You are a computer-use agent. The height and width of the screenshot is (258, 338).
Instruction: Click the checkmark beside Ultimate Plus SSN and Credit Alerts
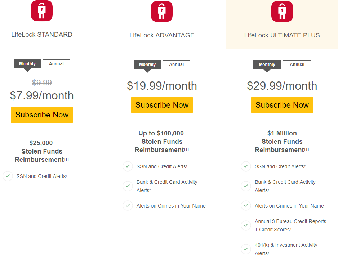pos(246,166)
